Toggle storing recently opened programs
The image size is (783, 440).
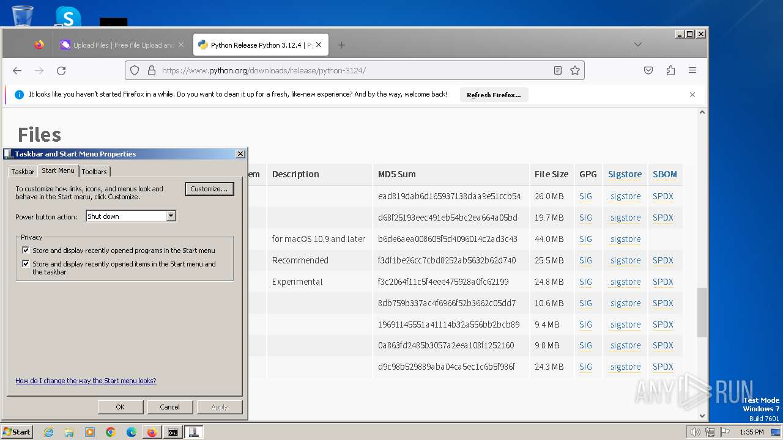[26, 251]
